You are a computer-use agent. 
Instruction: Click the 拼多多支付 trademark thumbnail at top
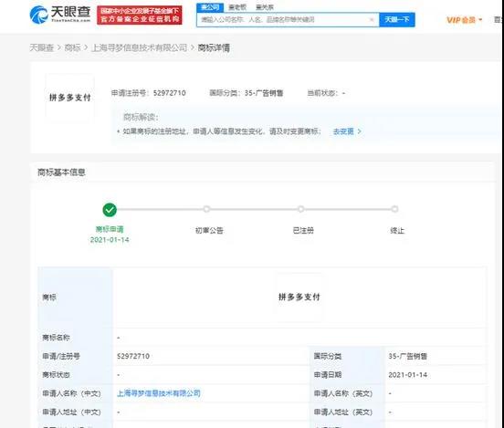click(69, 98)
